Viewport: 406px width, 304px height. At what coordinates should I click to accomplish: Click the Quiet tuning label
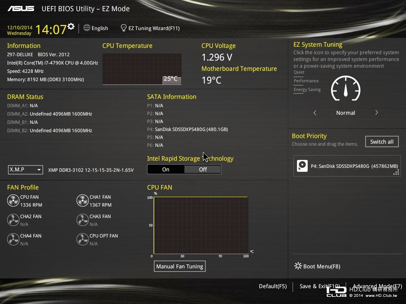299,72
